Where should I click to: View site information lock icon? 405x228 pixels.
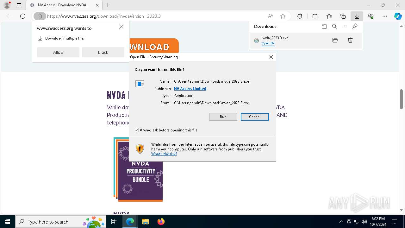coord(40,16)
